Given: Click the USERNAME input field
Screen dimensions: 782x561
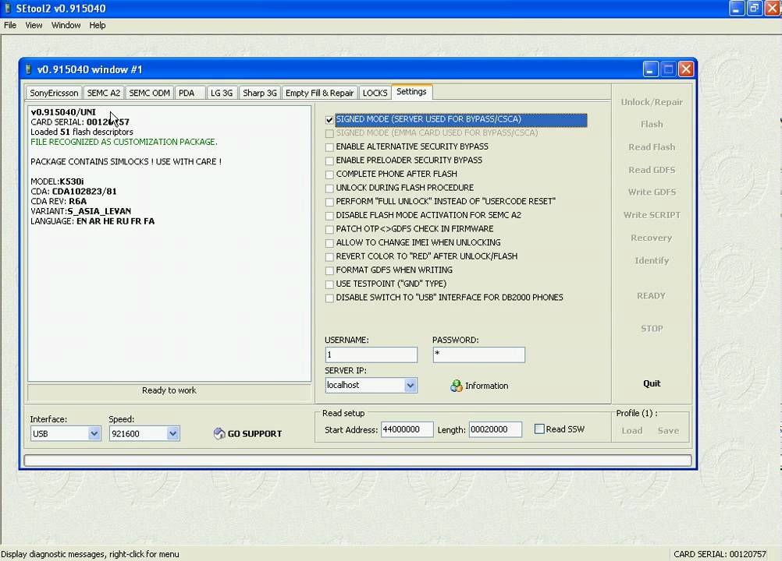Looking at the screenshot, I should click(371, 355).
